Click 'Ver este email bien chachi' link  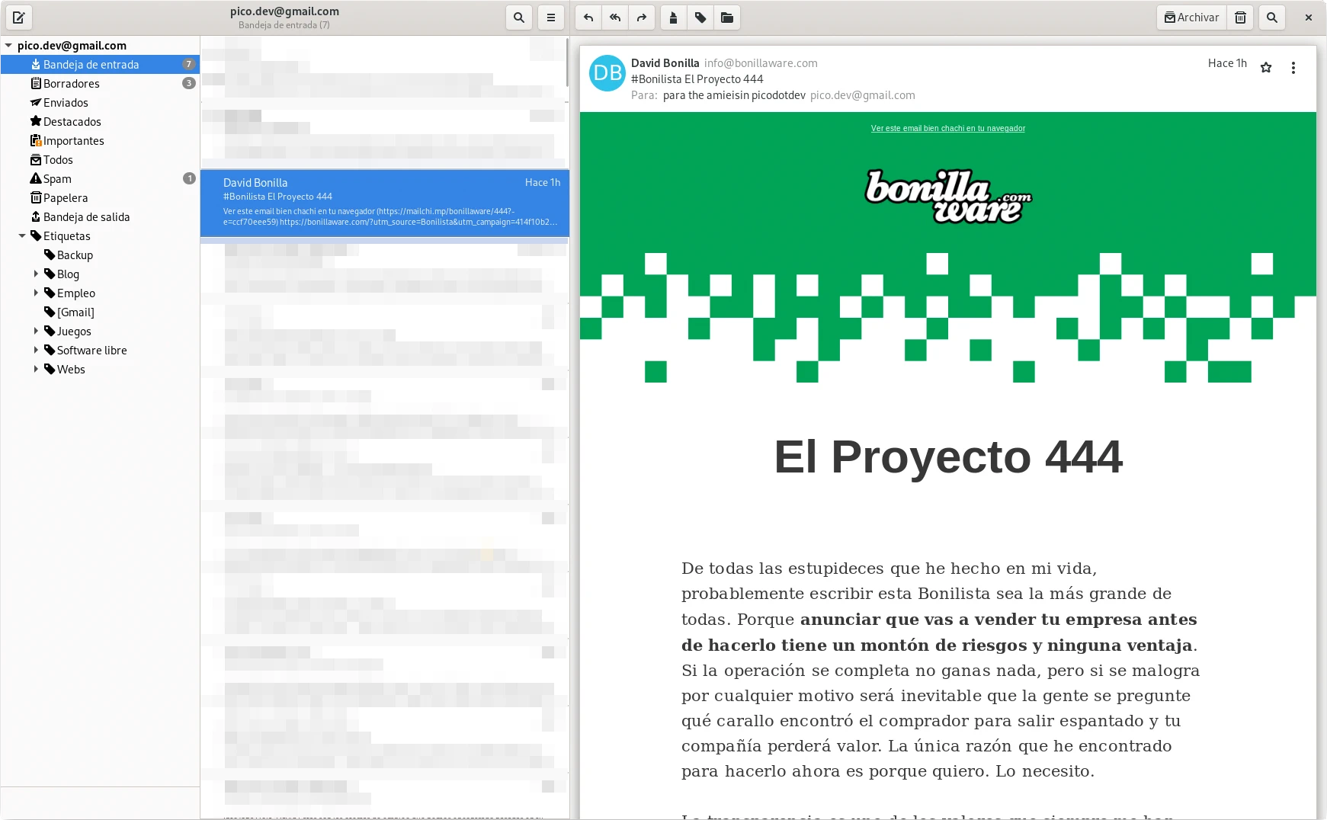point(947,128)
